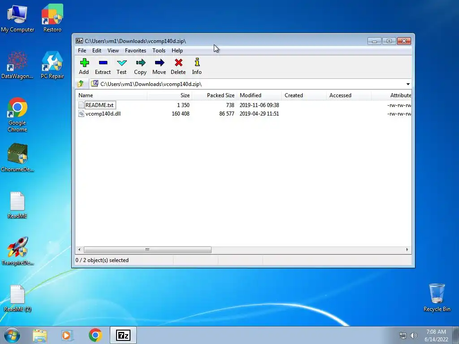
Task: Click the vcomp140d.dll file name
Action: pyautogui.click(x=103, y=113)
